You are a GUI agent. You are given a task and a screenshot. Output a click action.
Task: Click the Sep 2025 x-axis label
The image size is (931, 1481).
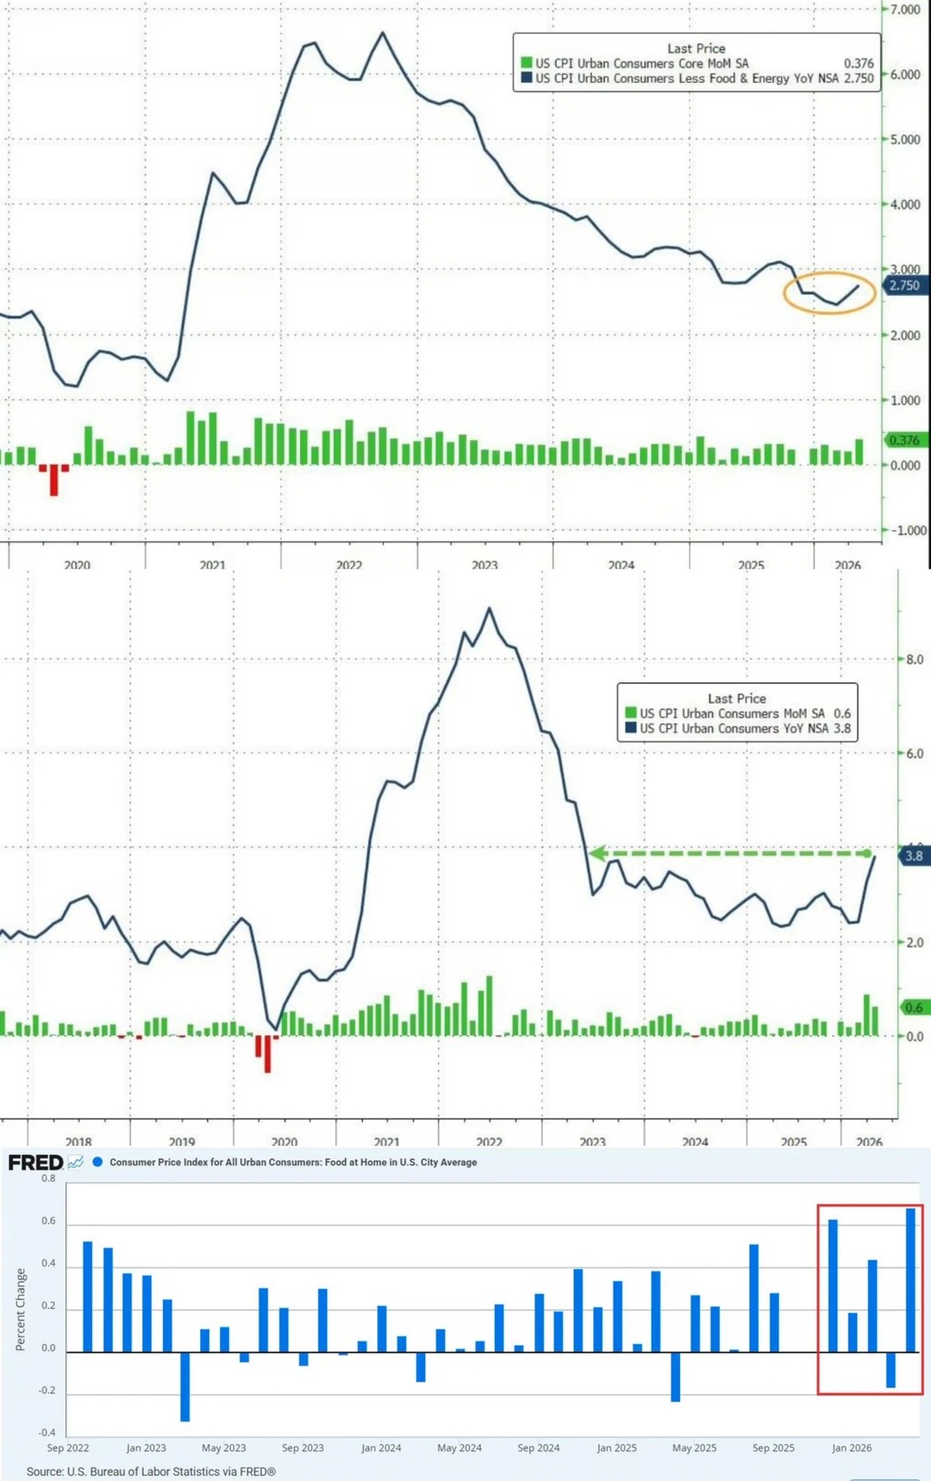pos(774,1448)
